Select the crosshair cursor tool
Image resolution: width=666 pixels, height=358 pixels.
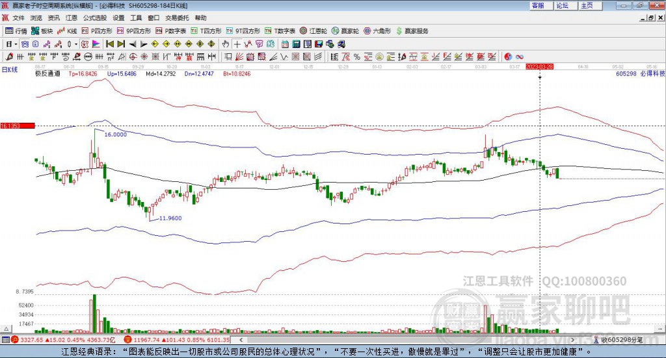pyautogui.click(x=237, y=44)
